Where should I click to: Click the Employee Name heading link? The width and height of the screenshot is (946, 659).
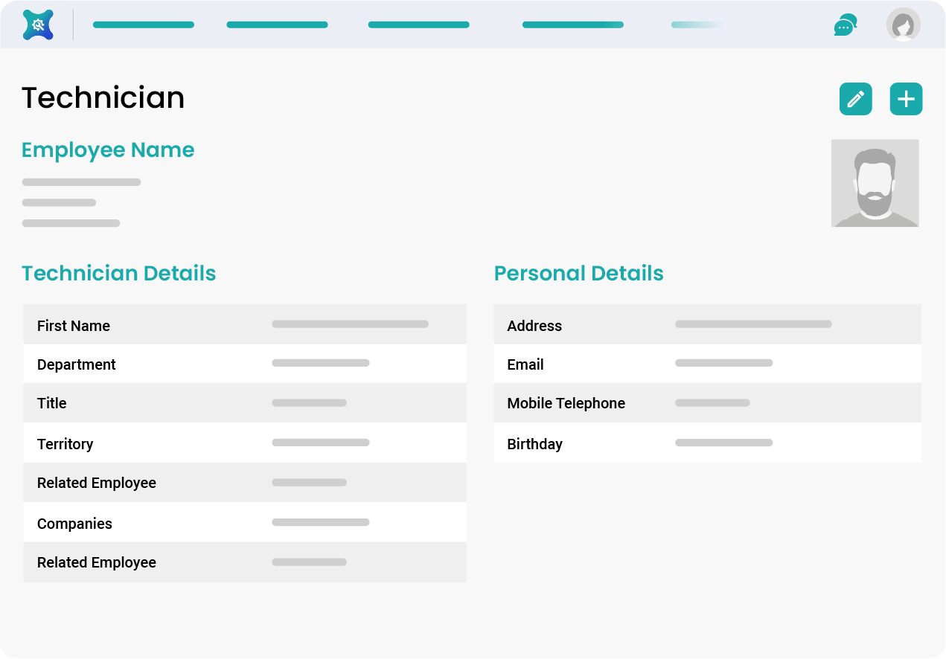[x=107, y=150]
